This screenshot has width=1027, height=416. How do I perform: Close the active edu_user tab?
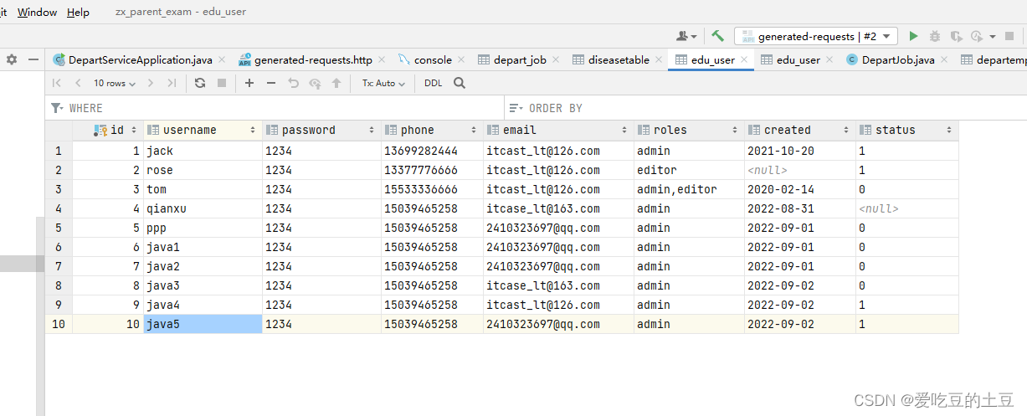point(744,60)
